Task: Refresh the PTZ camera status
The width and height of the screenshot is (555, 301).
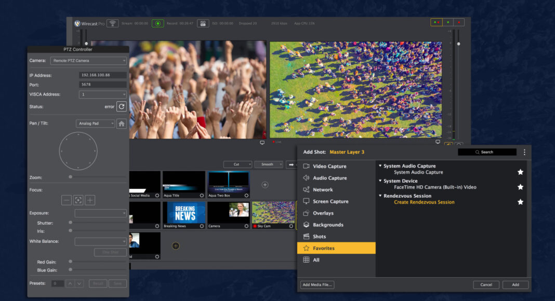Action: point(122,106)
